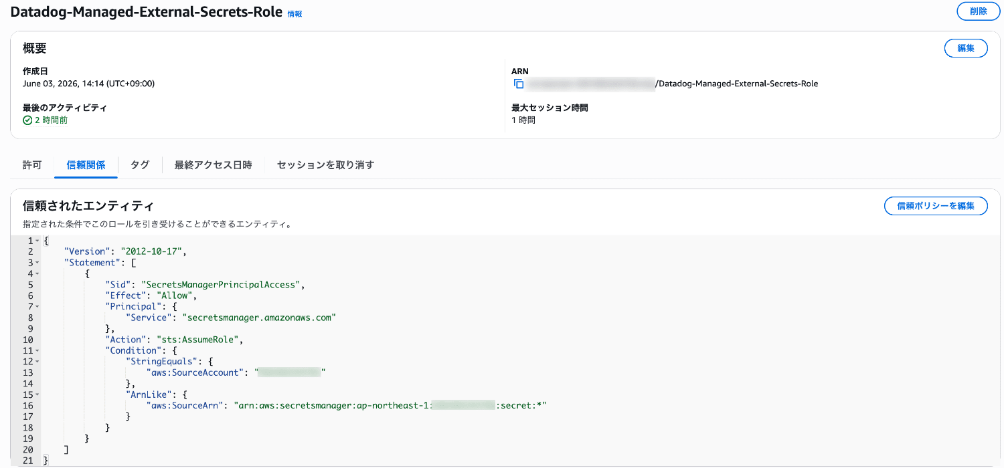Go to the セッションを取り消す tab
Viewport: 1004px width, 468px height.
point(325,165)
